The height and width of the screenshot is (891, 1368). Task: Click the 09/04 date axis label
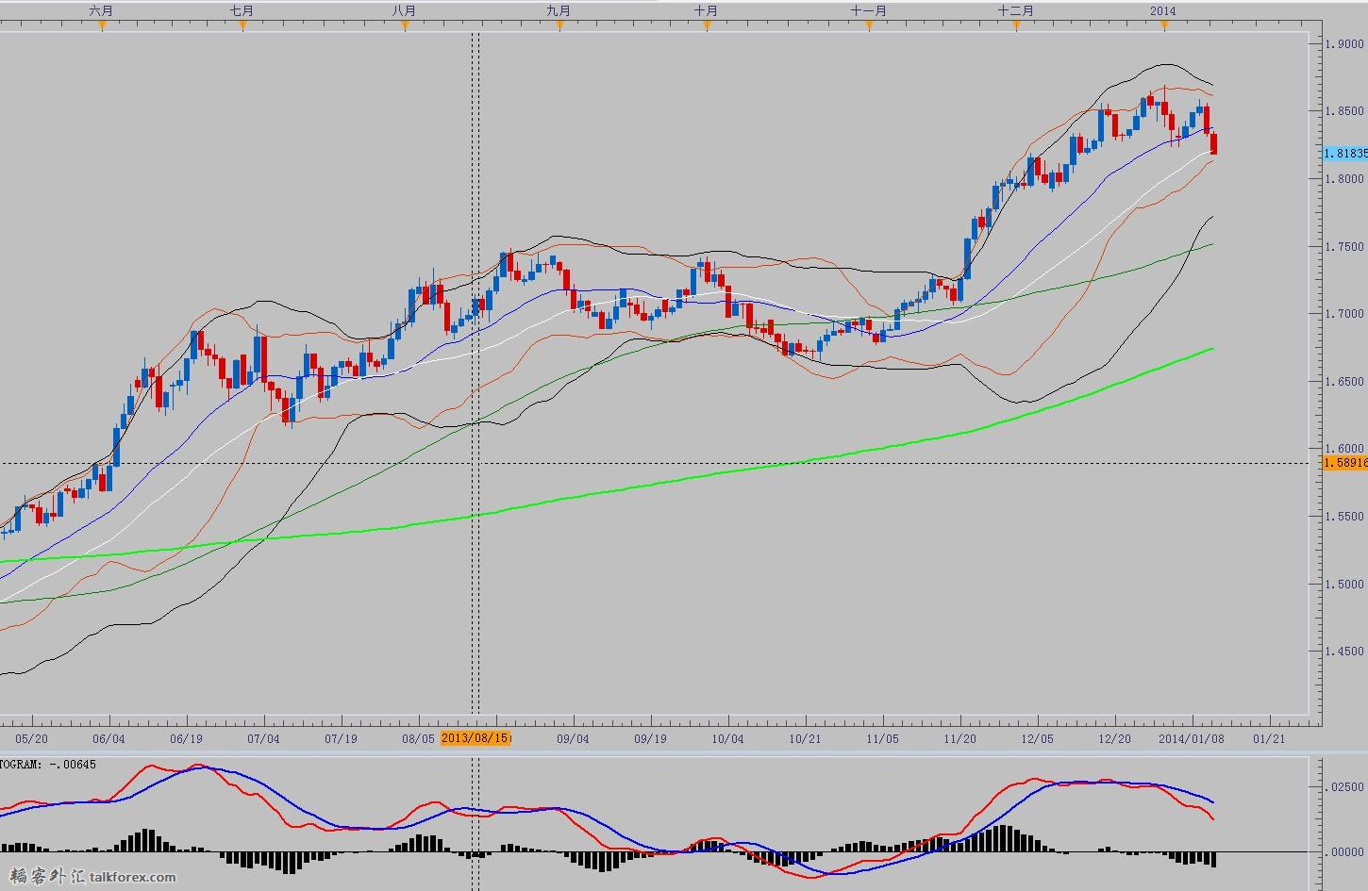pyautogui.click(x=574, y=739)
